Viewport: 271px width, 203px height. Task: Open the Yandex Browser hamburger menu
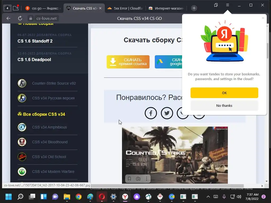pyautogui.click(x=228, y=5)
